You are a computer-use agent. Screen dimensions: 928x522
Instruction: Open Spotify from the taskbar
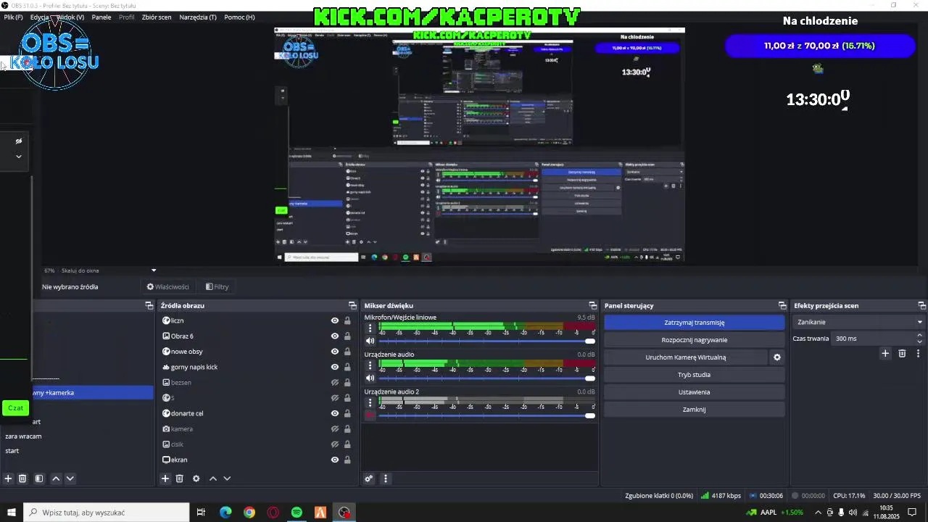click(x=297, y=513)
